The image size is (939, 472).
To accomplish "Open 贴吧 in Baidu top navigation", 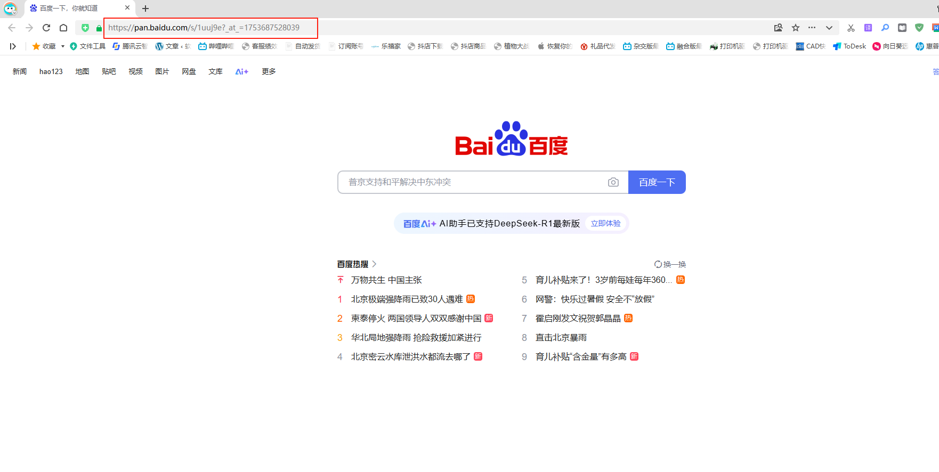I will (x=109, y=71).
